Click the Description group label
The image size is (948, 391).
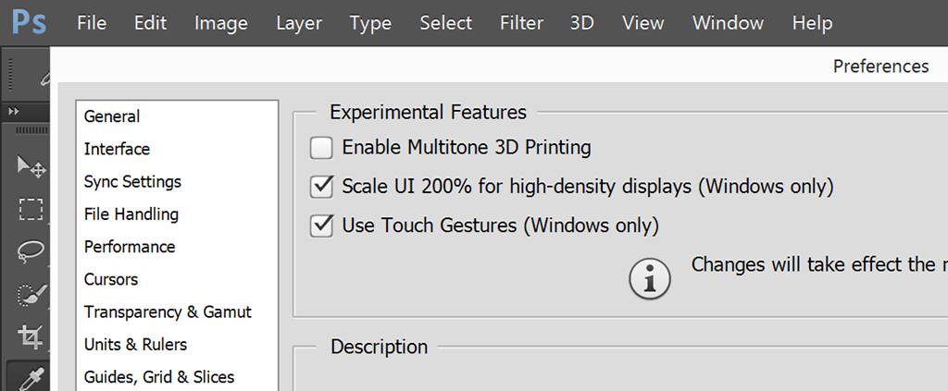pos(379,347)
